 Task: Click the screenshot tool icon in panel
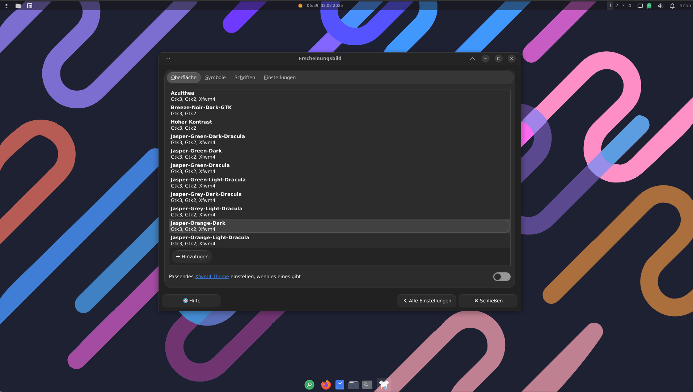(30, 6)
